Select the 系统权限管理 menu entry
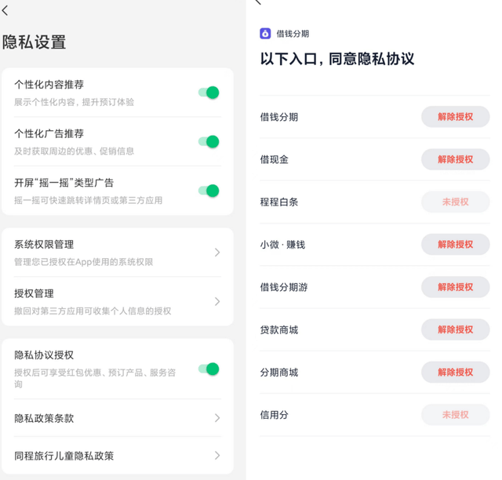The width and height of the screenshot is (502, 480). point(44,245)
